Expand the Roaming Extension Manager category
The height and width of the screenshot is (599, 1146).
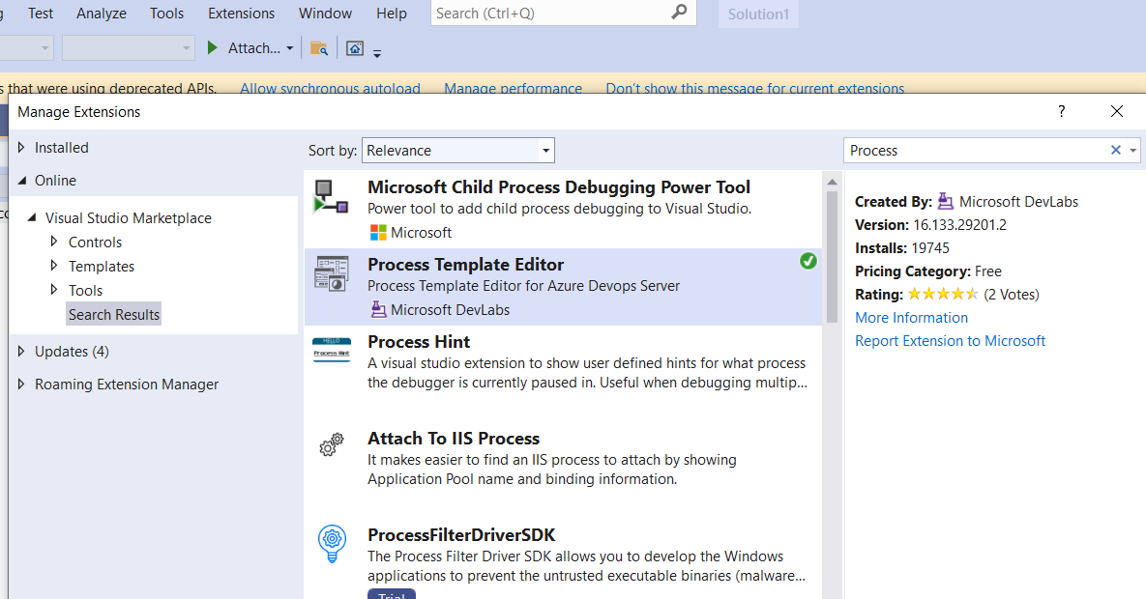coord(21,384)
